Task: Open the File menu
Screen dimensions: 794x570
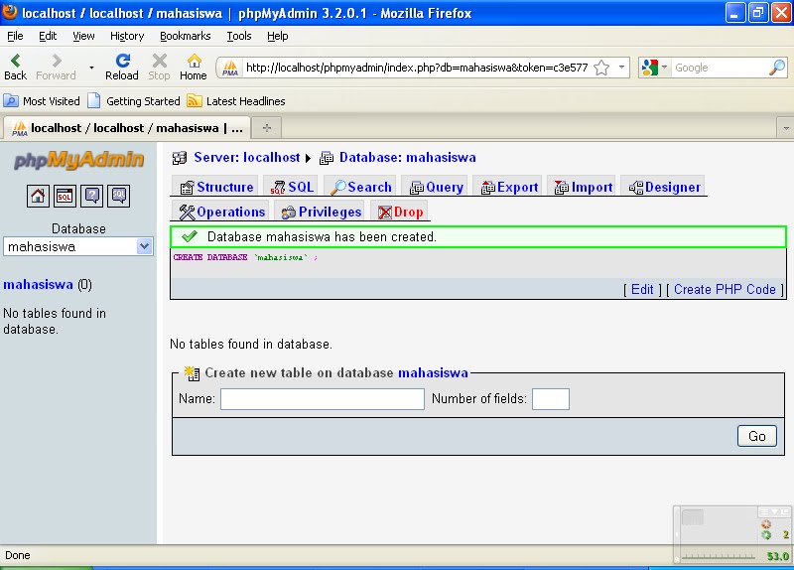Action: point(15,36)
